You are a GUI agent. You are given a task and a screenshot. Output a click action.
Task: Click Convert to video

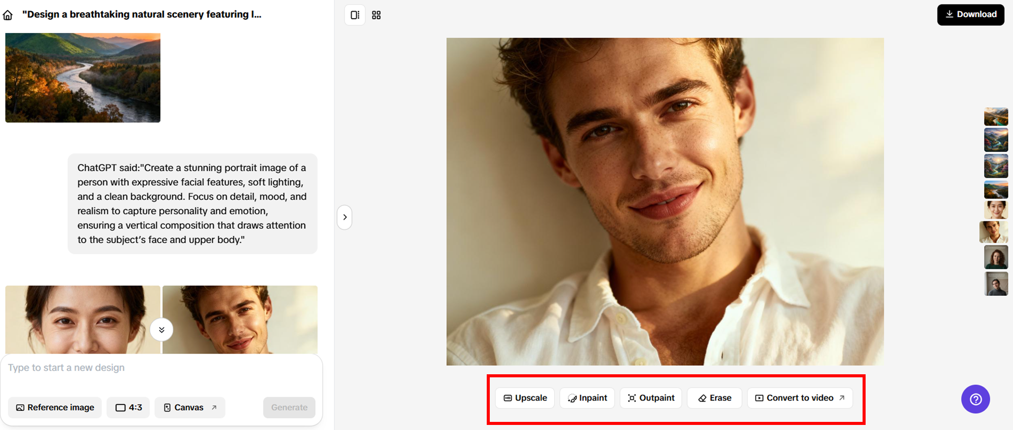pos(800,398)
